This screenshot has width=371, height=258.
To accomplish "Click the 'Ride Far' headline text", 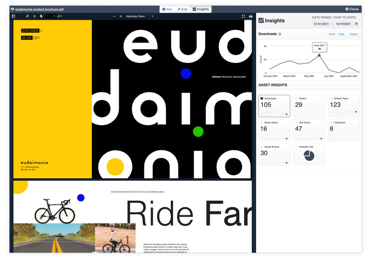I will click(189, 214).
